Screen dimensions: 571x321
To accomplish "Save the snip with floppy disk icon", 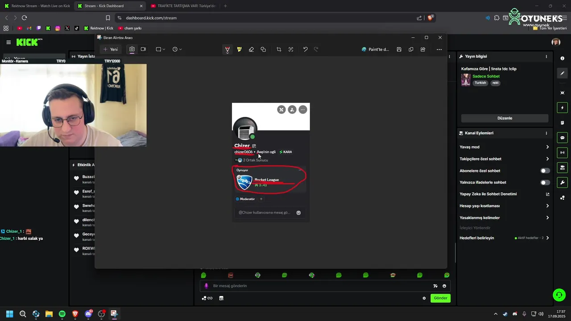I will [399, 49].
